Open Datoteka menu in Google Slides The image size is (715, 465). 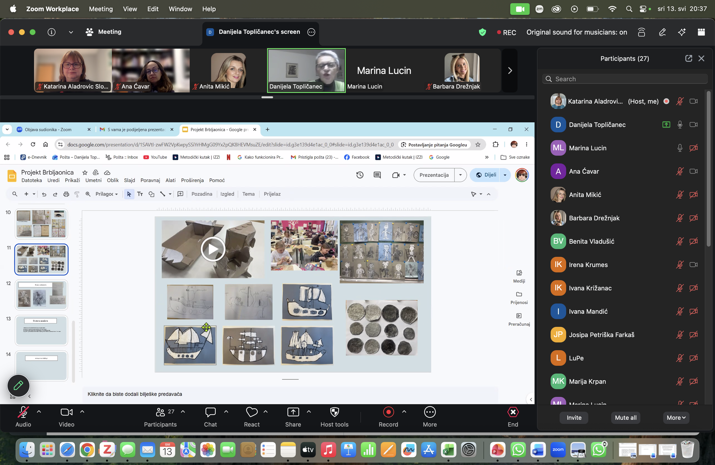coord(31,180)
